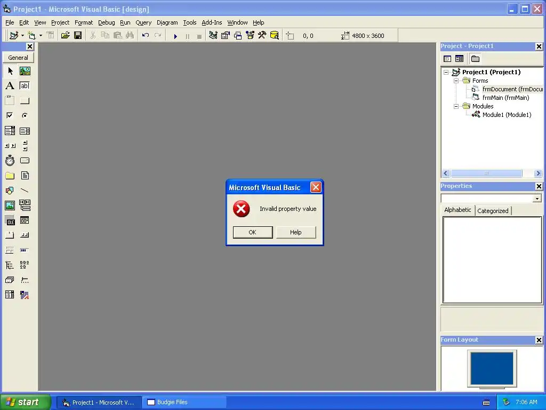Click the General toolbox tab

click(18, 58)
